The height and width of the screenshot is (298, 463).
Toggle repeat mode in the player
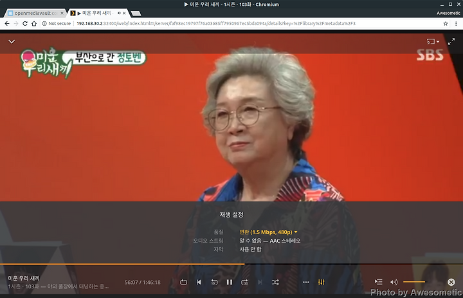(183, 283)
